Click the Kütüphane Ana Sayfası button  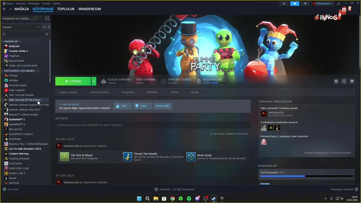[x=21, y=18]
